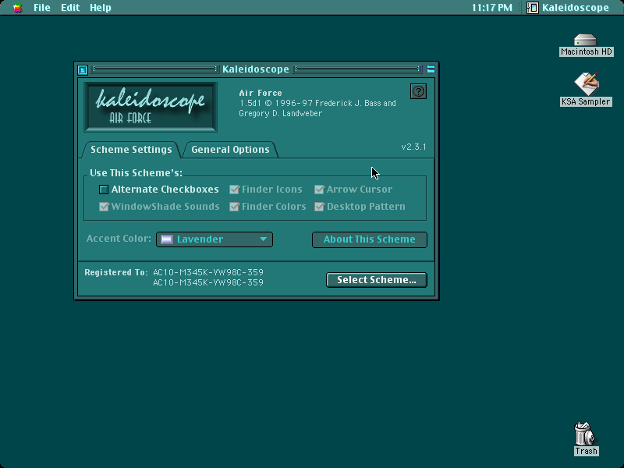Close the Kaleidoscope window with close box

pyautogui.click(x=83, y=70)
